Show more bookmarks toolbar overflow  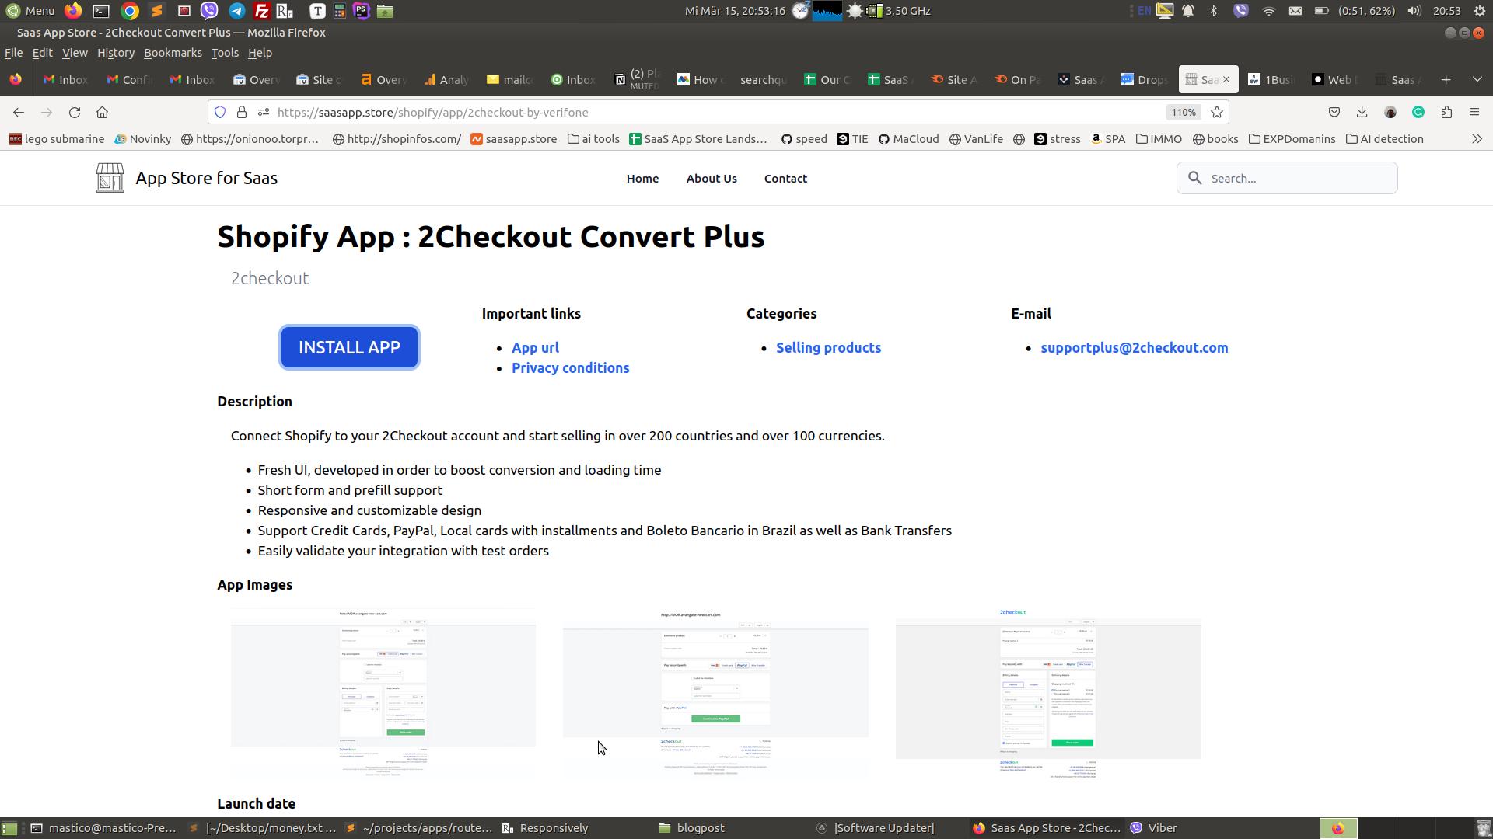point(1477,139)
